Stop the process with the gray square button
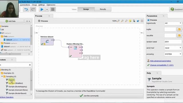The image size is (183, 103). 53,9
